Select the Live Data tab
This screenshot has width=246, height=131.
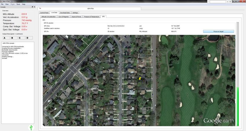coord(54,12)
